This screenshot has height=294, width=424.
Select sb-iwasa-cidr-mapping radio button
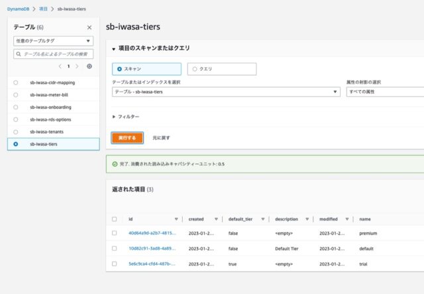[x=16, y=82]
